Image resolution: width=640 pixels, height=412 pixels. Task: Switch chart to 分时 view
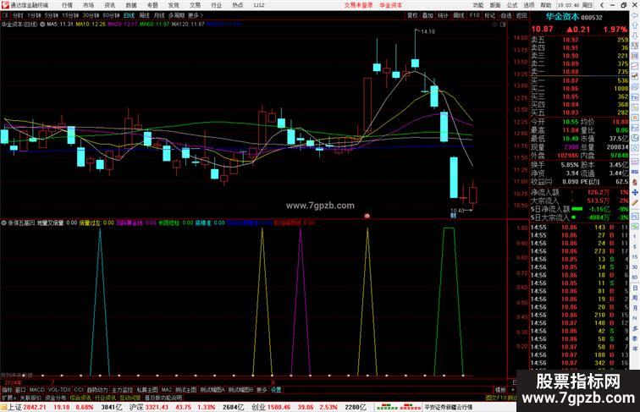click(x=18, y=15)
